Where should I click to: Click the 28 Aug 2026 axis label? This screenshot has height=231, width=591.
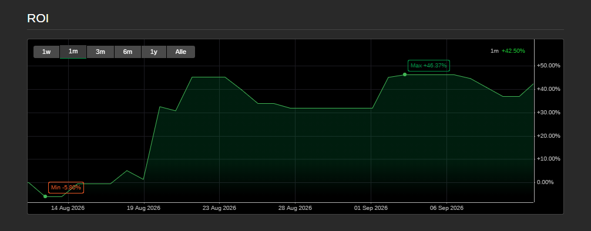pos(295,208)
